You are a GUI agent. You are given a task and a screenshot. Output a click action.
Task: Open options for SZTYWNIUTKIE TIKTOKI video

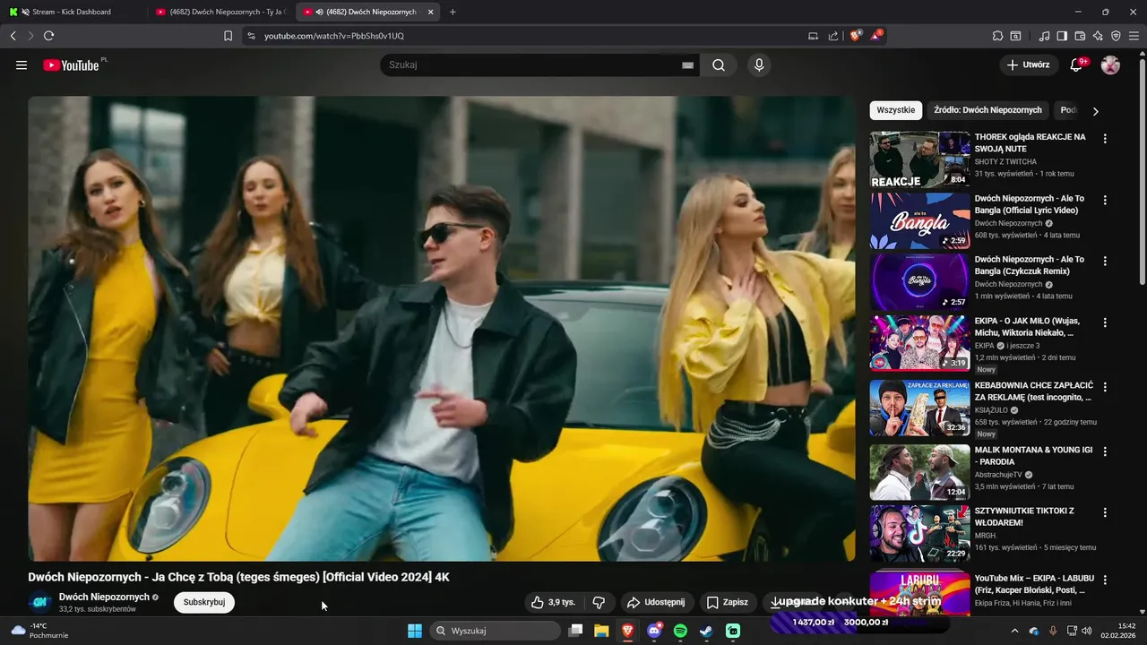pos(1105,512)
